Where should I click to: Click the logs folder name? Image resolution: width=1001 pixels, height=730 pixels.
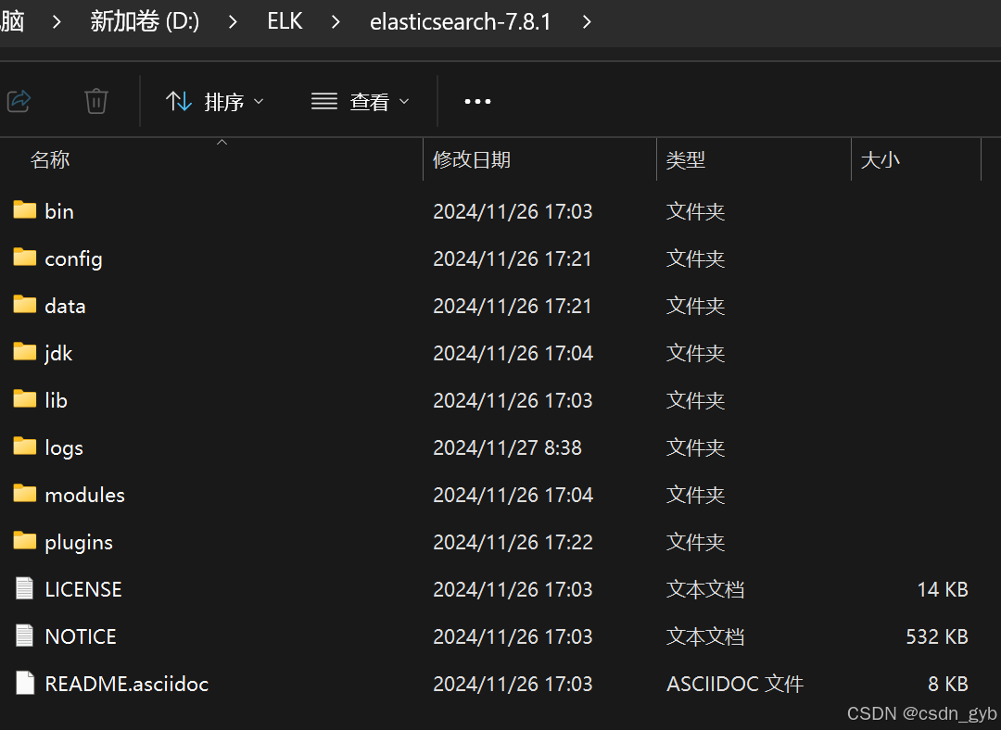64,448
